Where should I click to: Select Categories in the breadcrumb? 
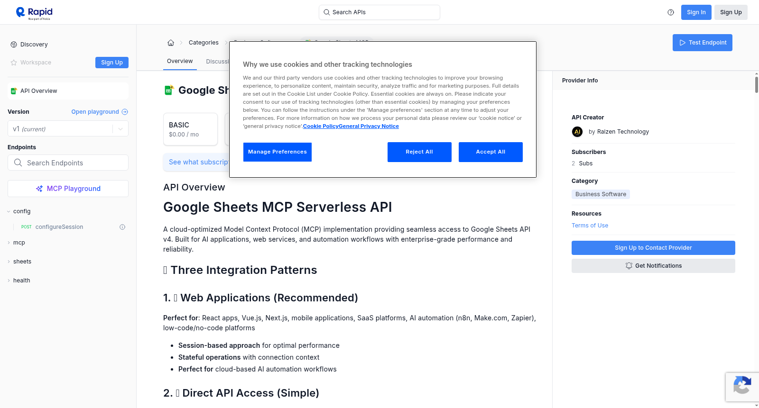tap(204, 43)
